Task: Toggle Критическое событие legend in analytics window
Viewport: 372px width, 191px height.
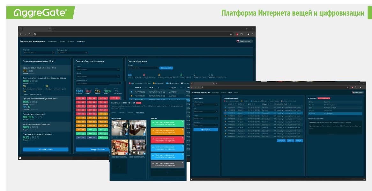Action: tap(140, 83)
